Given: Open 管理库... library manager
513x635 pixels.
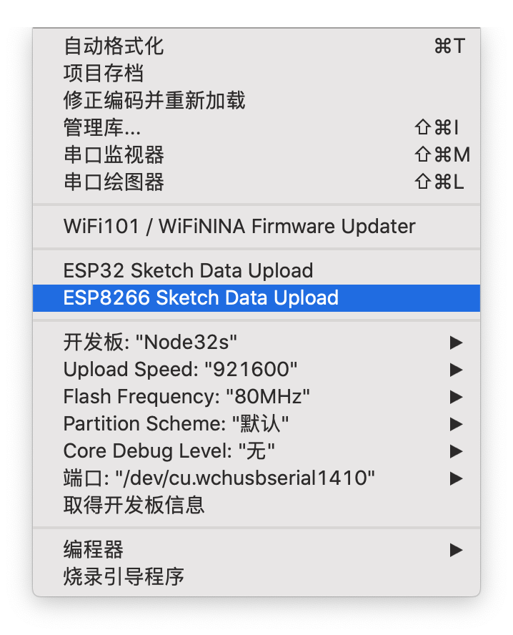Looking at the screenshot, I should (256, 127).
